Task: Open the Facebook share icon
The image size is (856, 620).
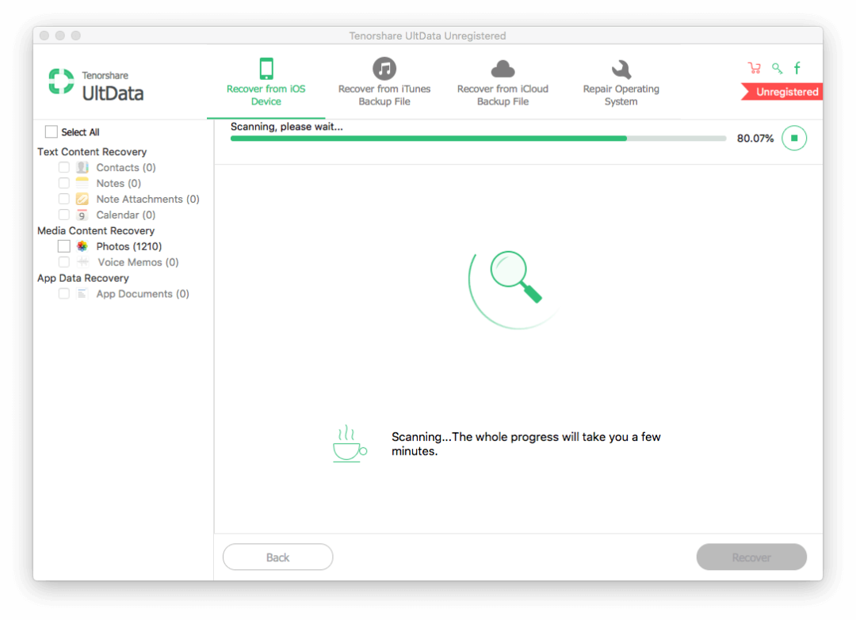Action: [797, 68]
